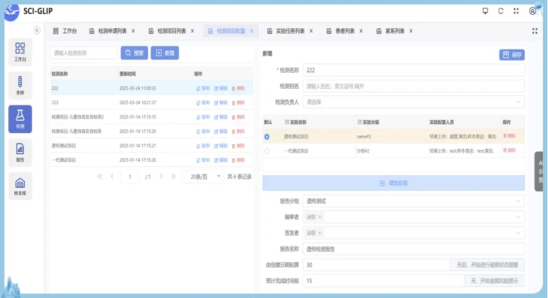This screenshot has height=298, width=548.
Task: Open the 来样 sample module in sidebar
Action: 20,86
